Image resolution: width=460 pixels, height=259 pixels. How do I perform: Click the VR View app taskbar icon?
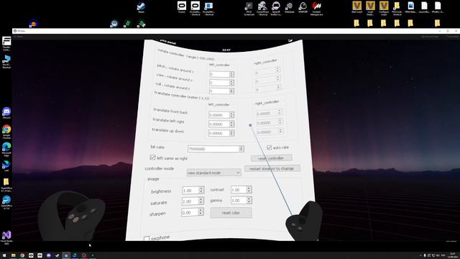pos(66,255)
